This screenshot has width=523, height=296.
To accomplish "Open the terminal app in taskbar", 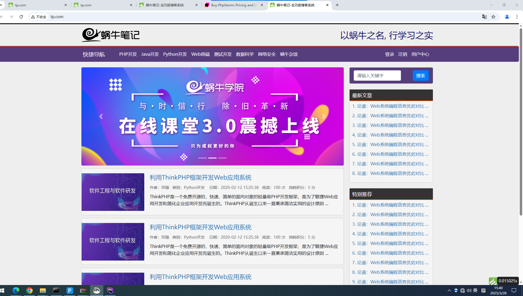I will pyautogui.click(x=56, y=291).
